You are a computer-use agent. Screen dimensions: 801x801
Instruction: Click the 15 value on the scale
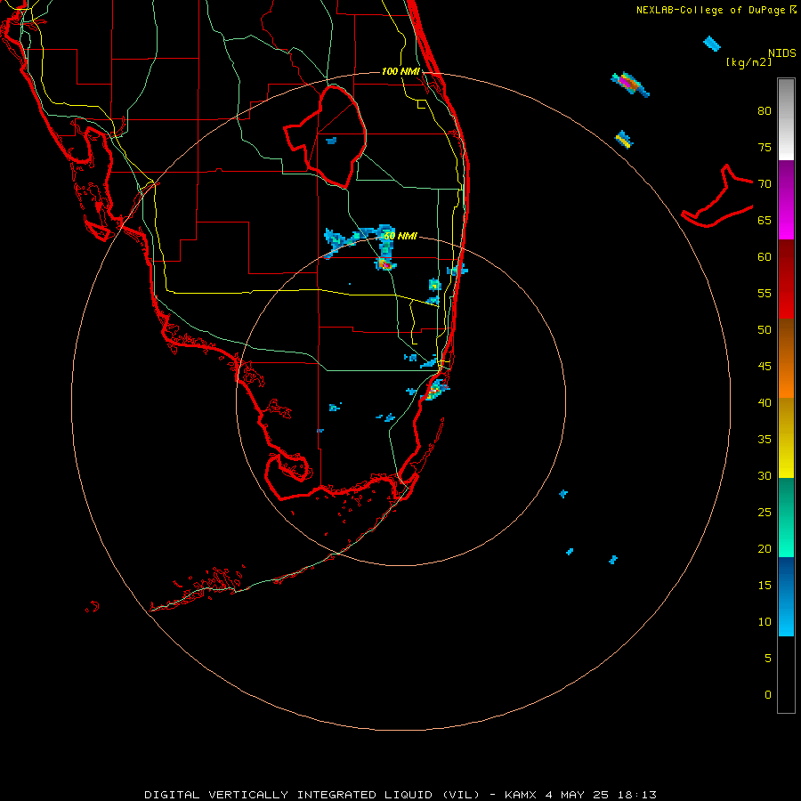765,585
